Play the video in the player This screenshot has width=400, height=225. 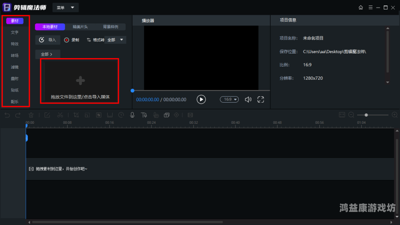click(x=201, y=99)
